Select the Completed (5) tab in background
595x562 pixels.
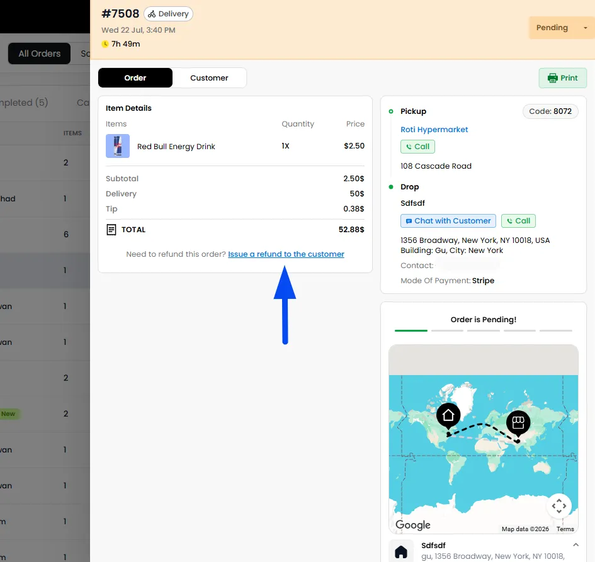click(23, 103)
